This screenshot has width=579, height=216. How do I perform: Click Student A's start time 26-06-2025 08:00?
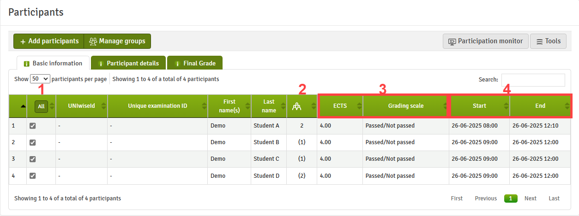pyautogui.click(x=475, y=126)
